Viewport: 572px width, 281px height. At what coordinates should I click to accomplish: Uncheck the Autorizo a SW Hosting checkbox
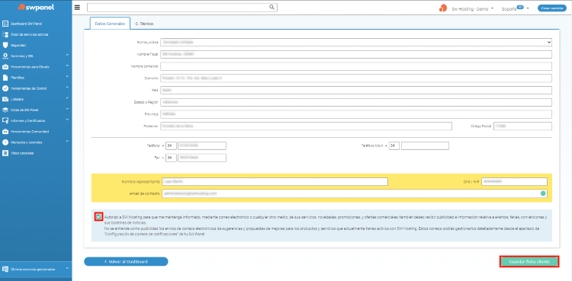98,216
